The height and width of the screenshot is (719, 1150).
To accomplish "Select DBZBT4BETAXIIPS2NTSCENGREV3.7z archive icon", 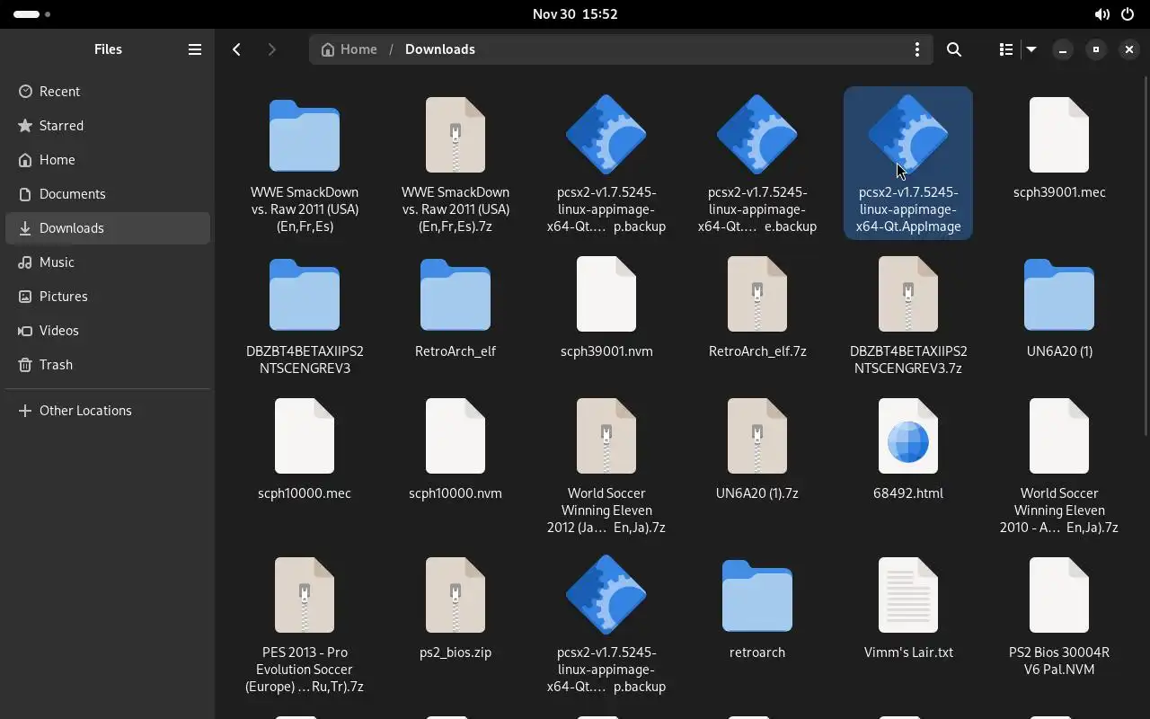I will point(908,294).
